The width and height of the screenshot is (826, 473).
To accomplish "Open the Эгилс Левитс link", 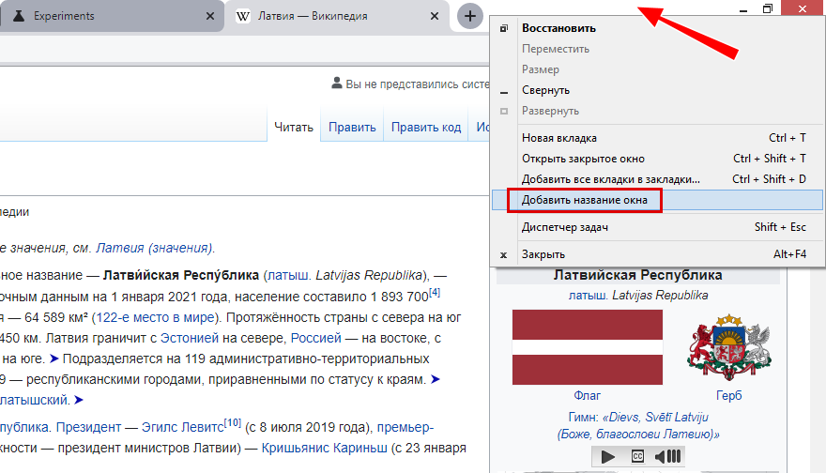I will tap(183, 427).
